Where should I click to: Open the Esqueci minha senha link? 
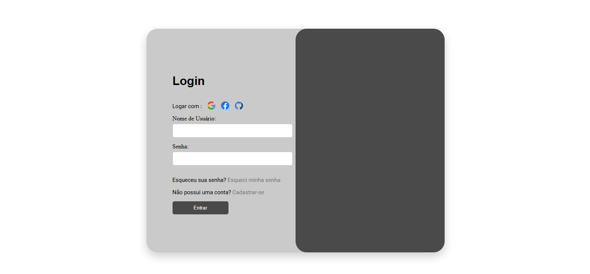coord(254,180)
